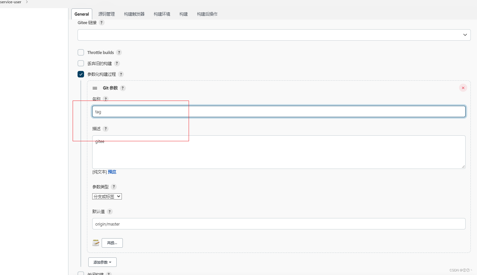This screenshot has width=477, height=275.
Task: Grab the Git 参数 reorder handle
Action: coord(95,88)
